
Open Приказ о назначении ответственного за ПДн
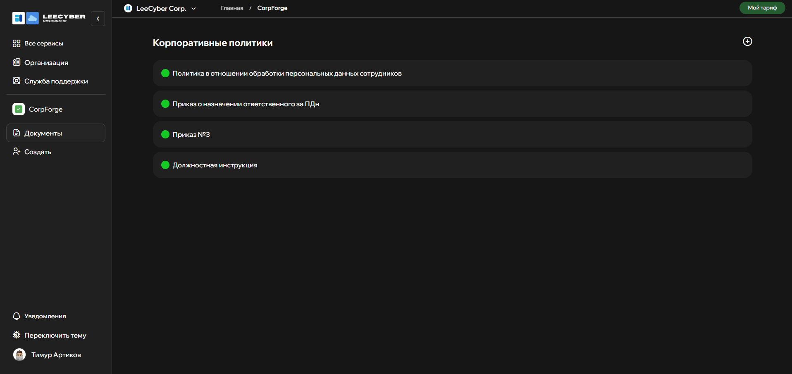click(246, 104)
